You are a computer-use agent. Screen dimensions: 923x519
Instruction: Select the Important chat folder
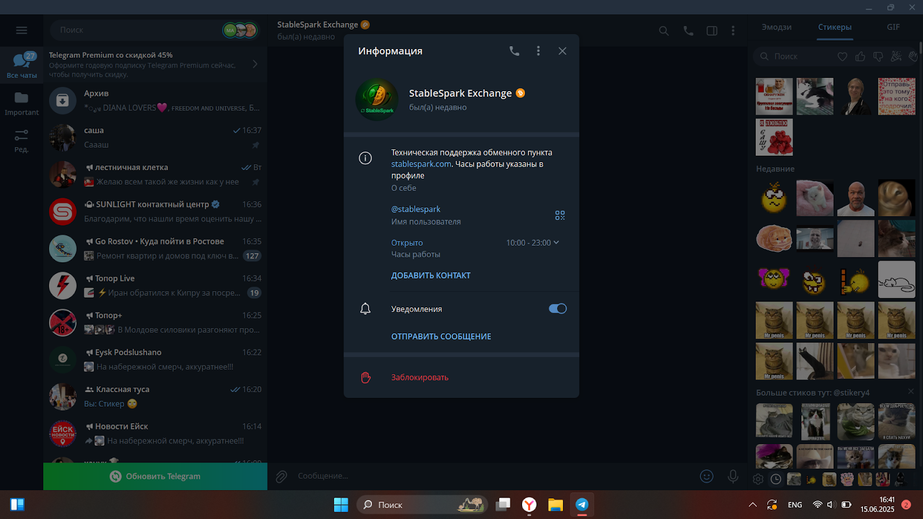coord(21,103)
